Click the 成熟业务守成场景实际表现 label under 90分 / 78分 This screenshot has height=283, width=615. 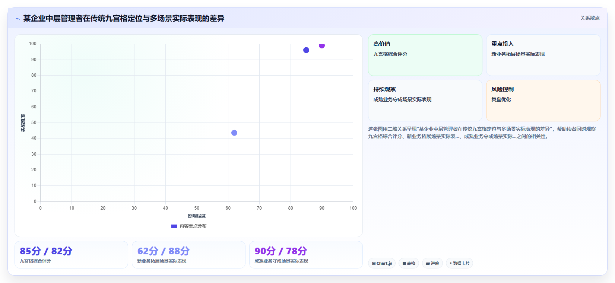coord(281,261)
